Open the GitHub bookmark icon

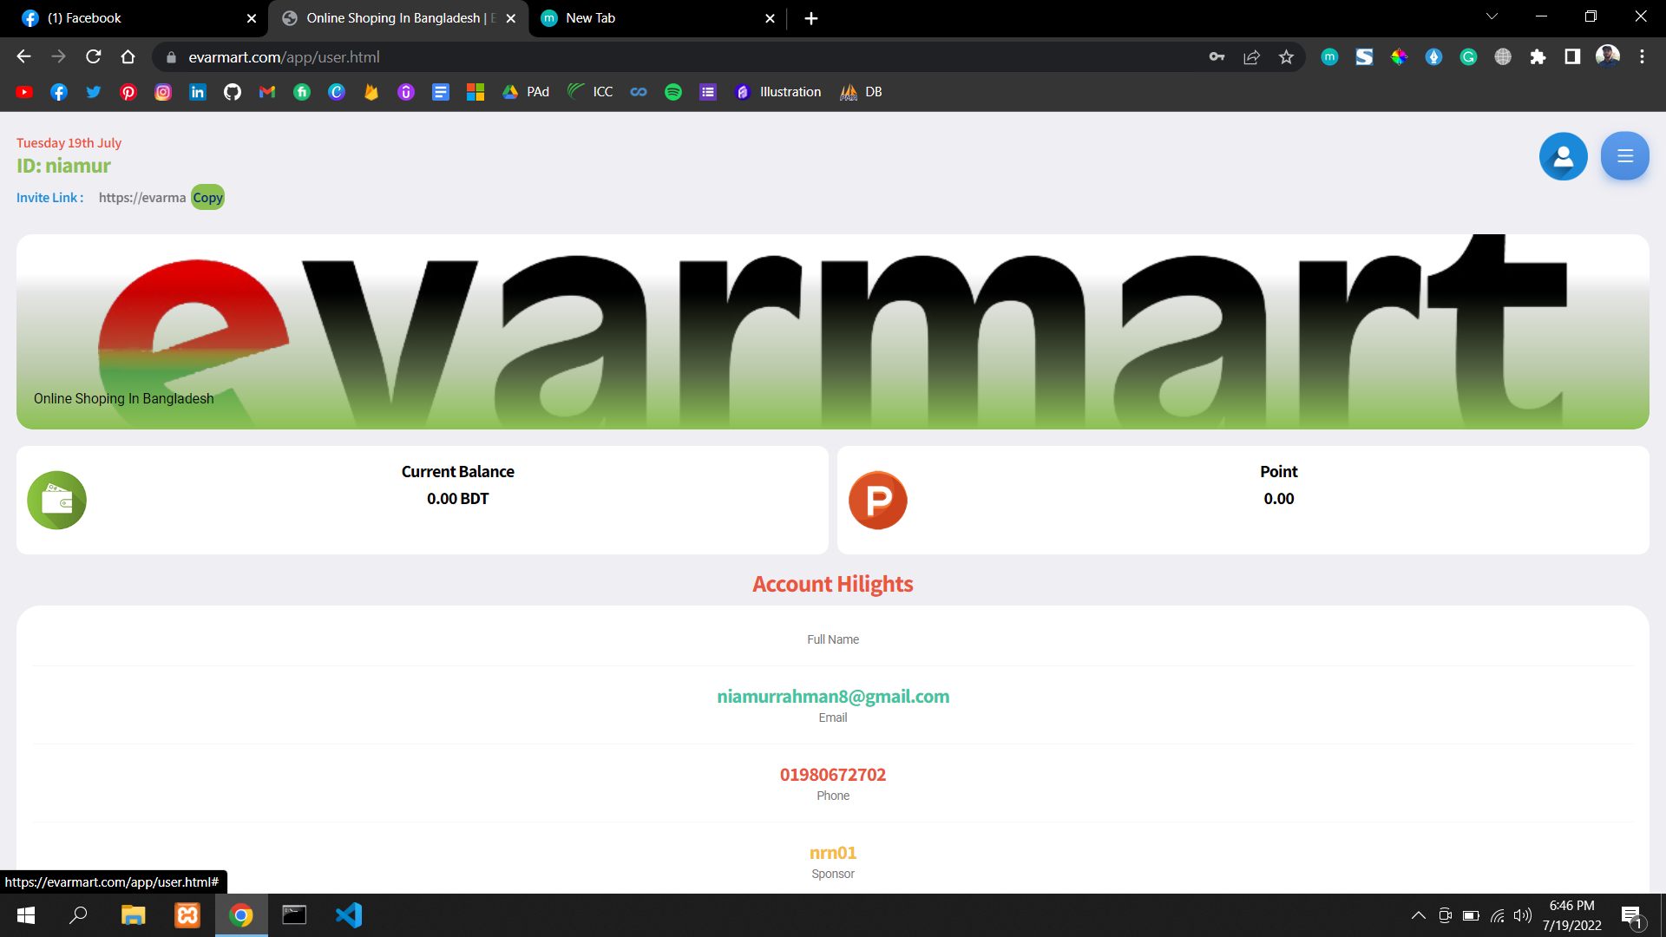(232, 92)
